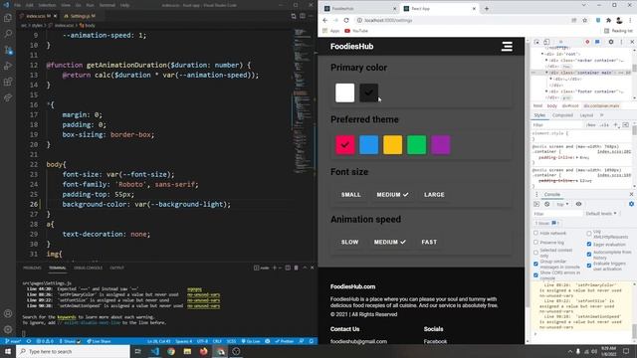This screenshot has height=358, width=637.
Task: Uncheck Autocomplete from history checkbox
Action: (589, 255)
